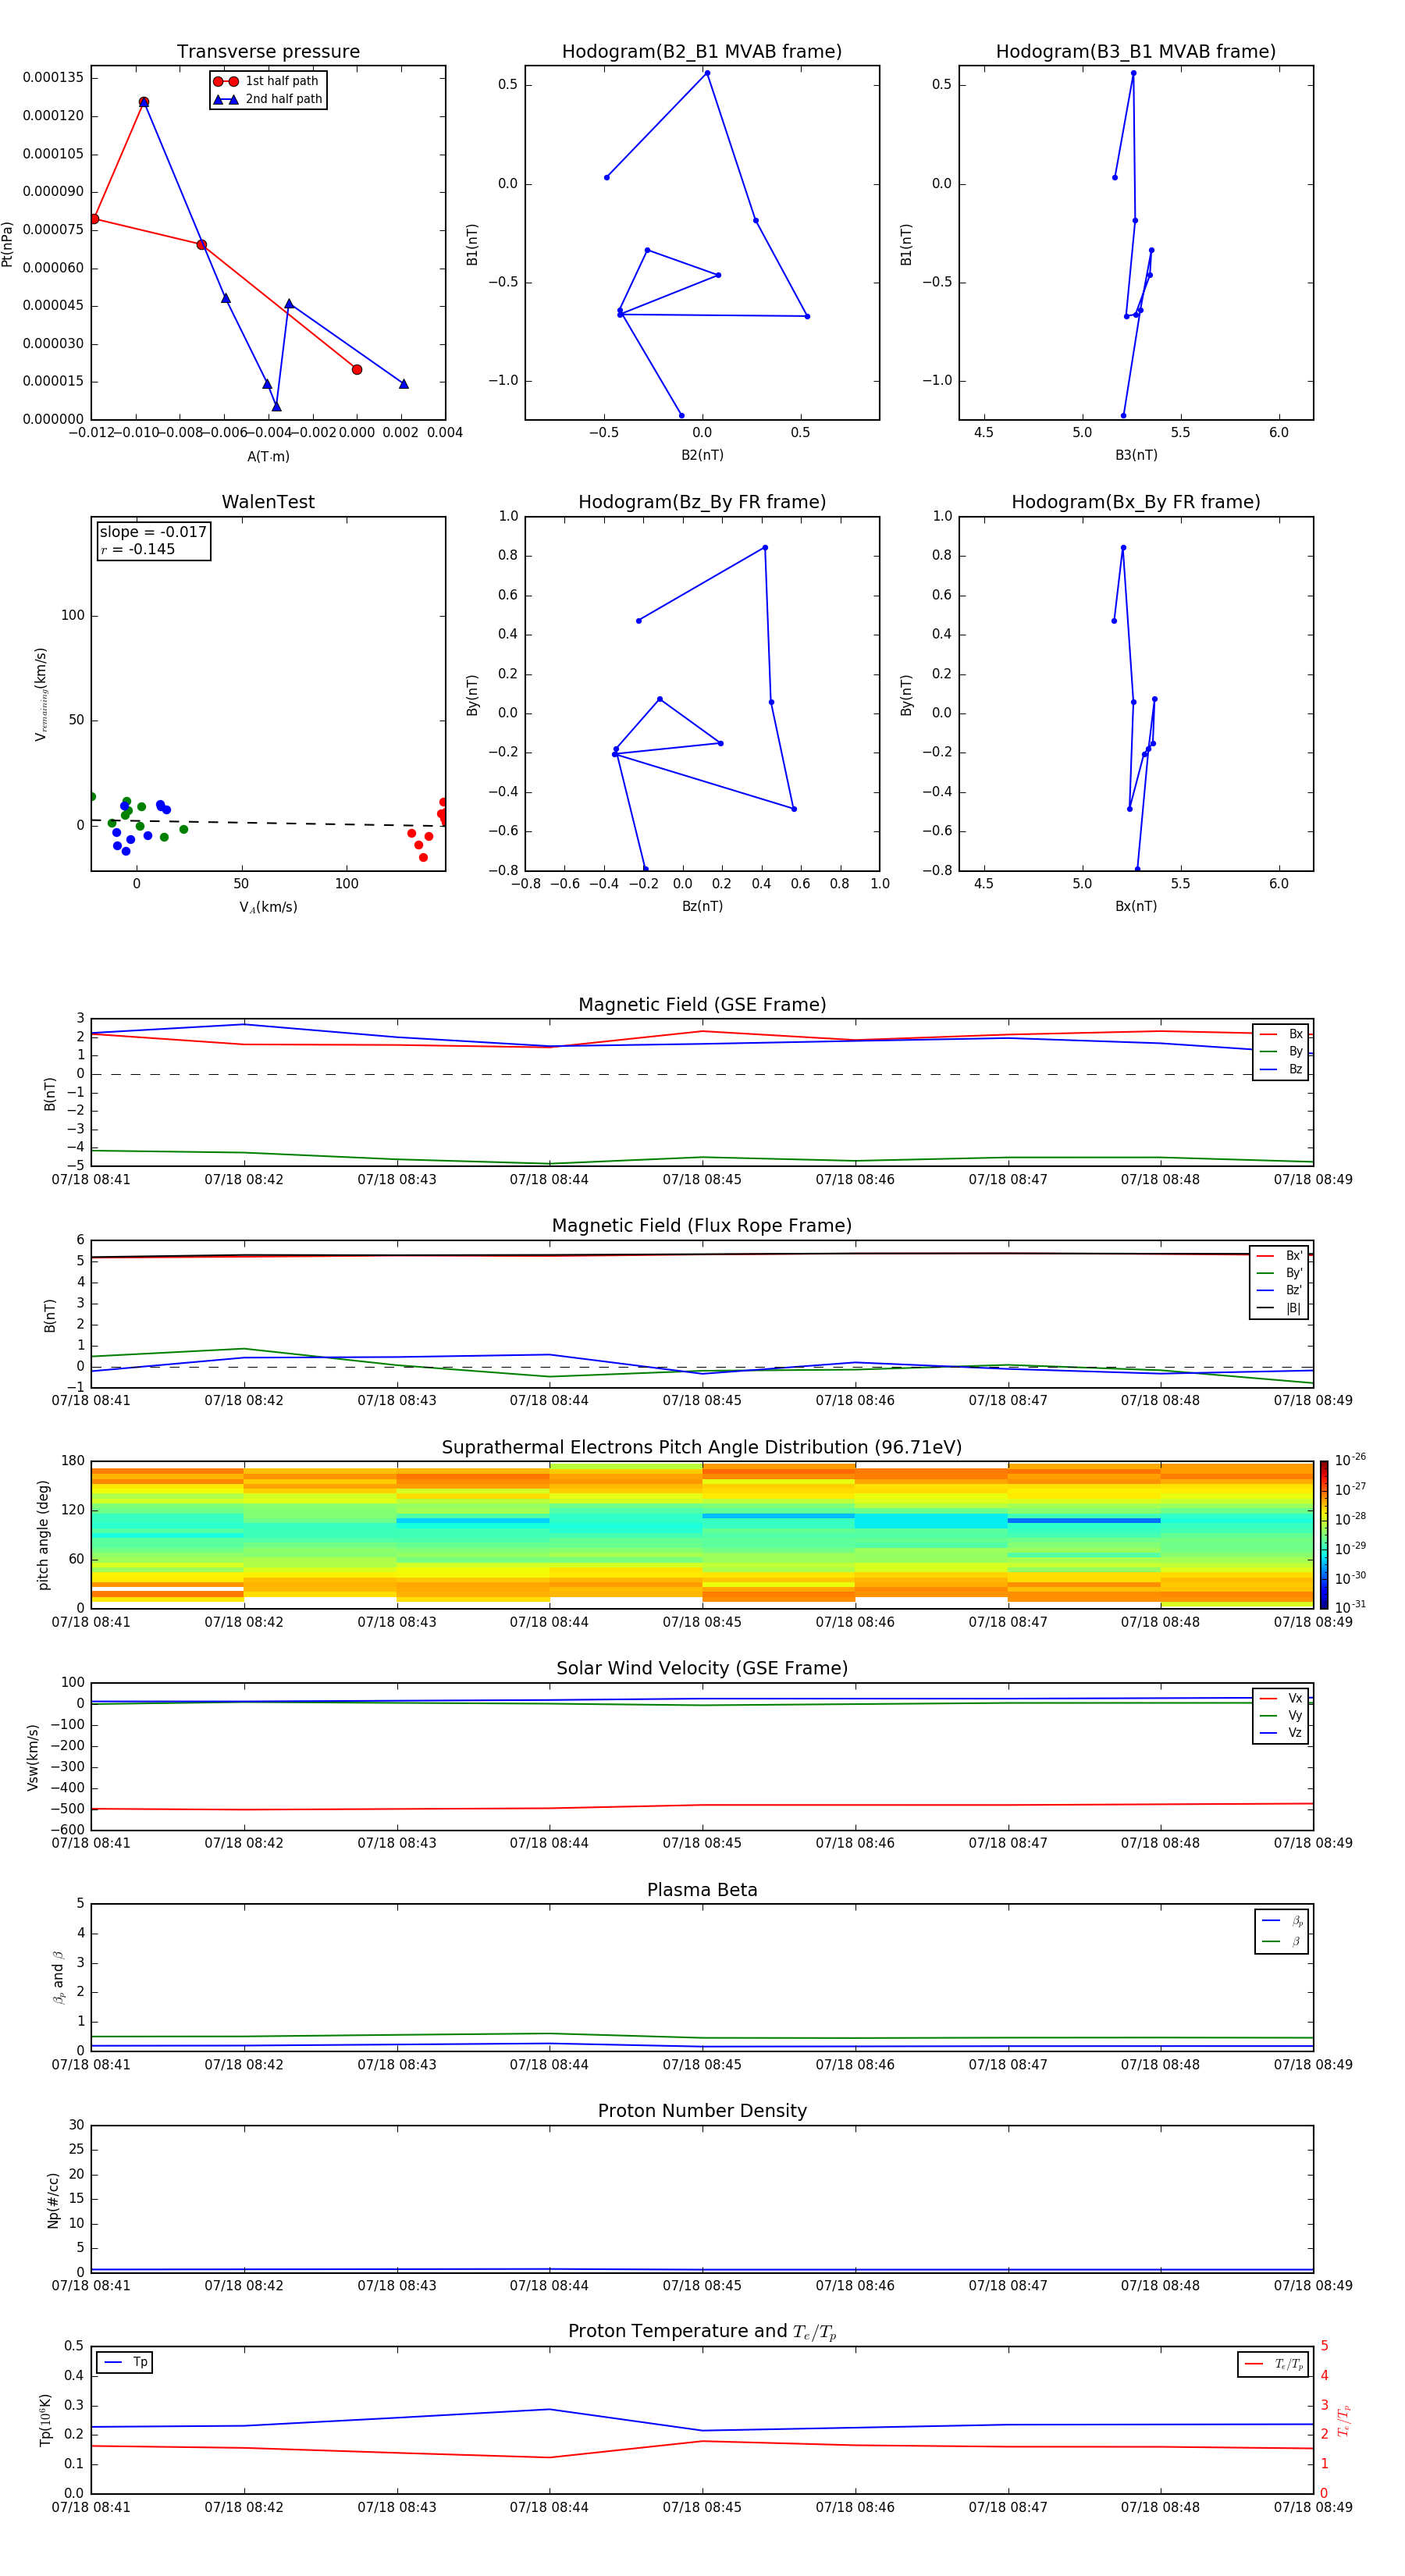Click the "WalenTest" plot title
Viewport: 1405px width, 2576px height.
[268, 502]
